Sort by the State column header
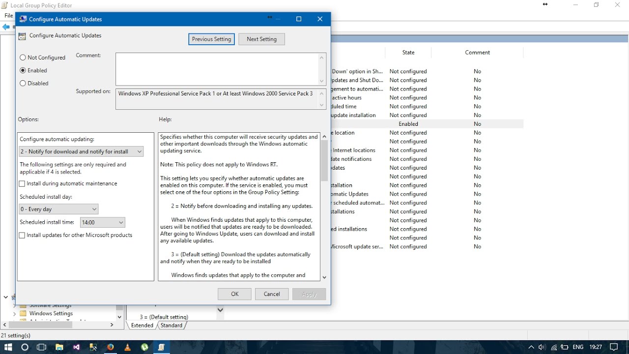The image size is (629, 354). (408, 53)
